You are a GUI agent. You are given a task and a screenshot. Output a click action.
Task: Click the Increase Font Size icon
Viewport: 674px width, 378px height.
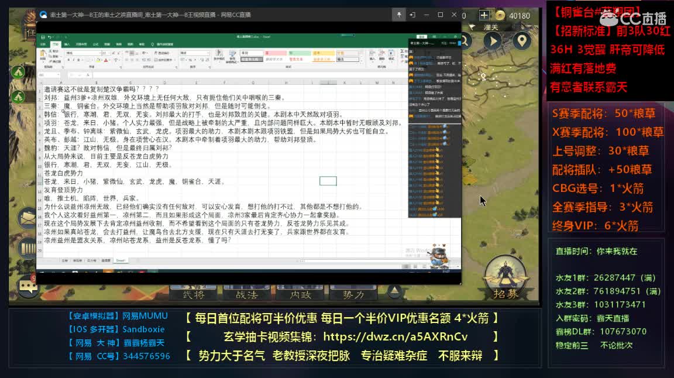pos(114,53)
